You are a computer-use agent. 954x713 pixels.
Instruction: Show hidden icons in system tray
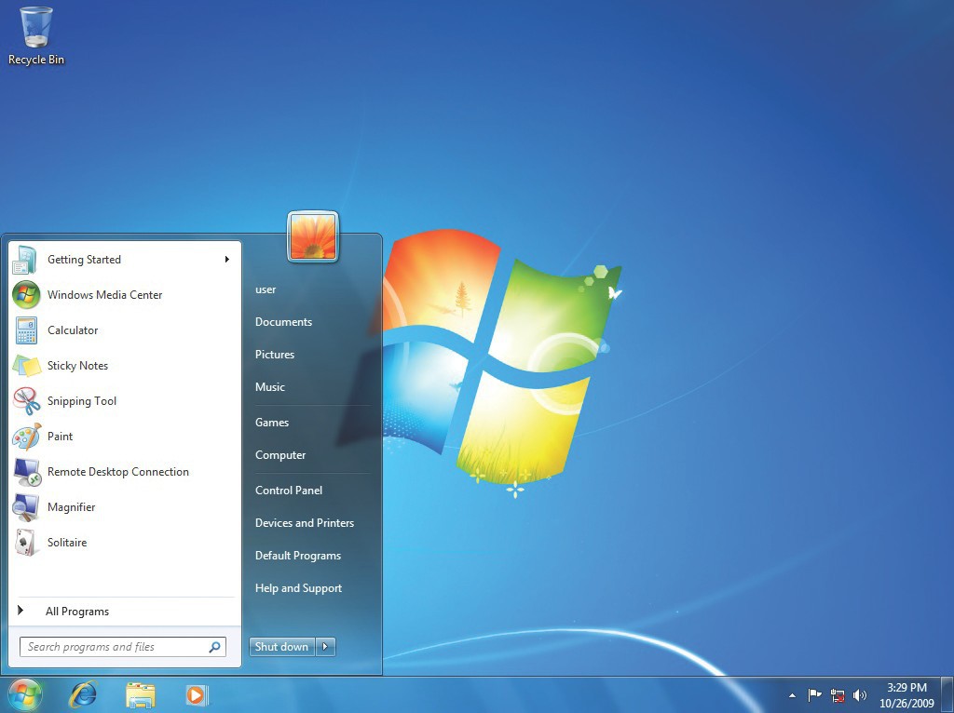(x=792, y=695)
